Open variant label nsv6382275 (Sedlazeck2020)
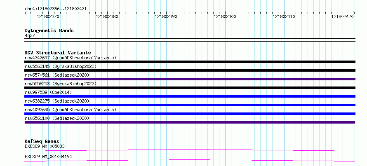367x166 pixels. [x=57, y=101]
